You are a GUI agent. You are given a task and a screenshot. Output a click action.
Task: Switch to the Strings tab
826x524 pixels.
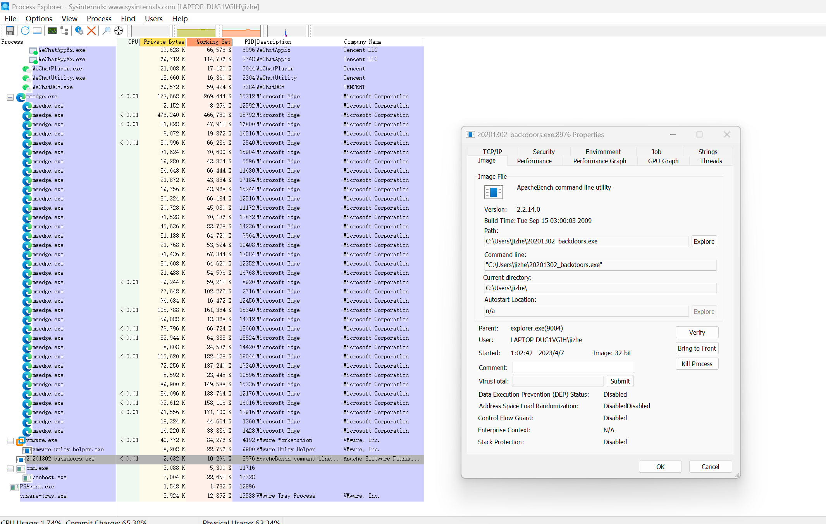click(x=707, y=152)
